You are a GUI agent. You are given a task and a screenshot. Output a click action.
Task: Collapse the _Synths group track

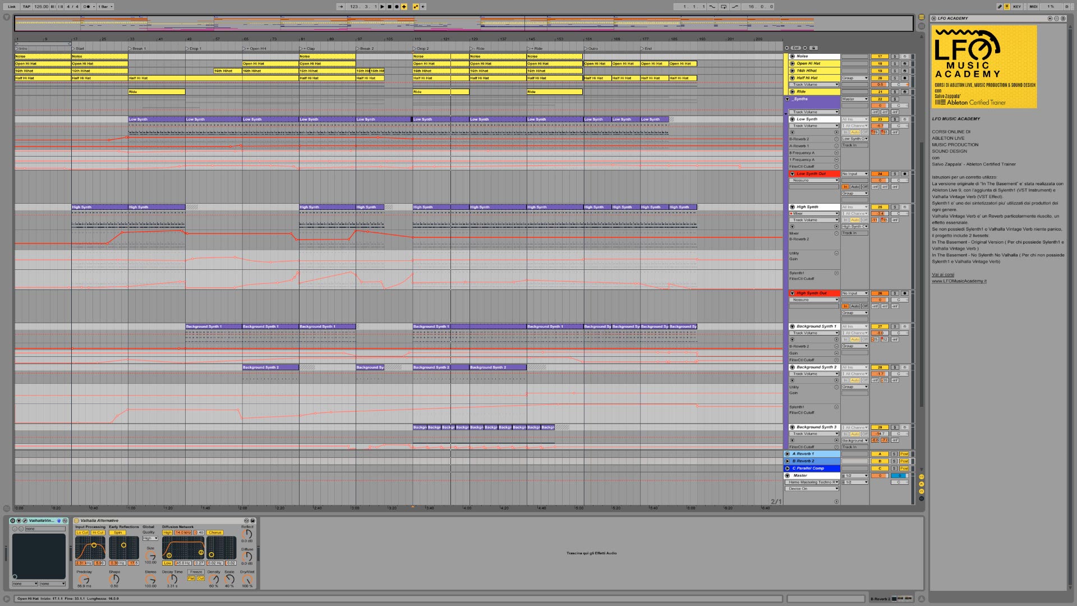(x=788, y=99)
